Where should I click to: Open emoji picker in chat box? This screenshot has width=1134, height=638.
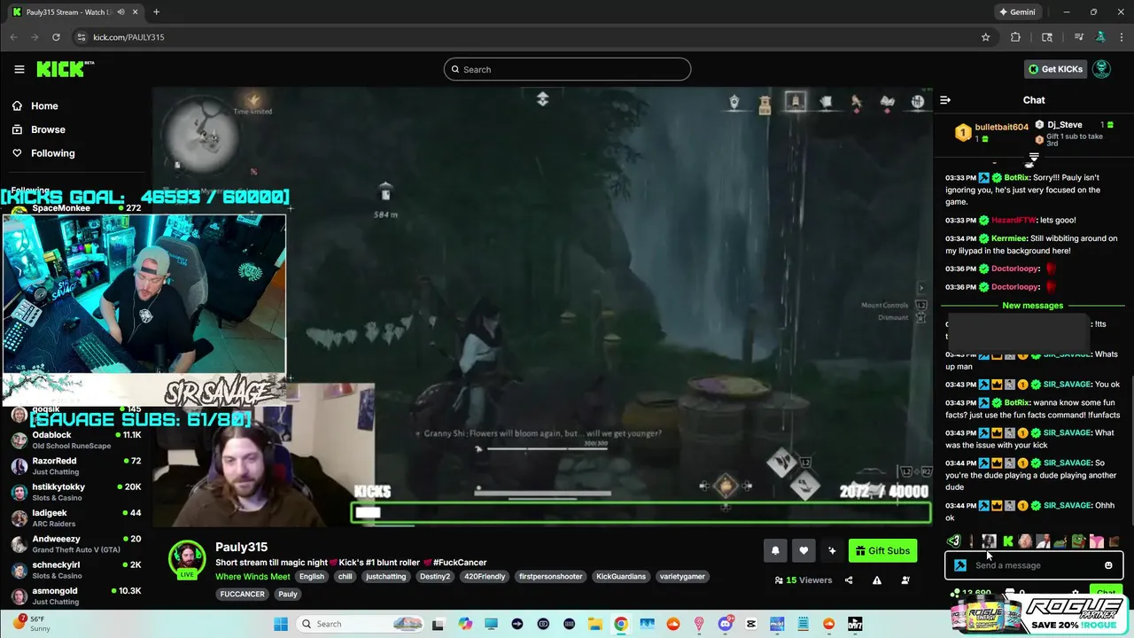point(1108,565)
